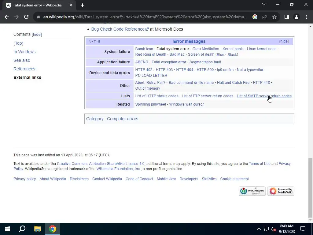Click the taskbar clock and date

pyautogui.click(x=287, y=229)
